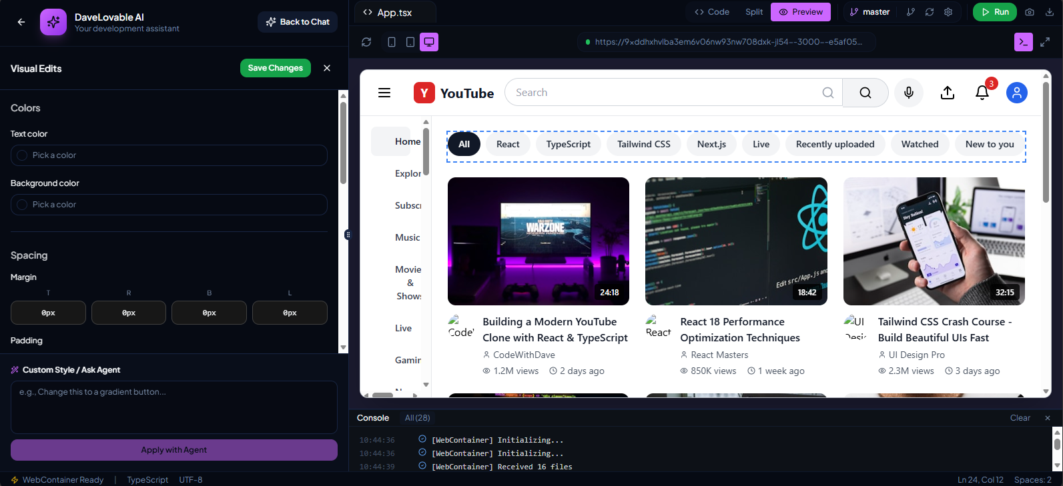Click Apply with Agent button
Viewport: 1063px width, 486px height.
tap(173, 450)
